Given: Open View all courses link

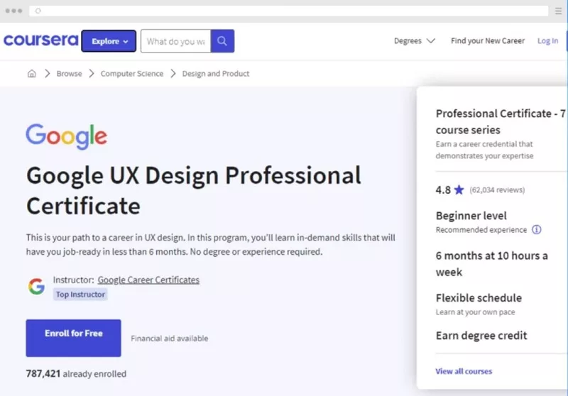Looking at the screenshot, I should [464, 371].
